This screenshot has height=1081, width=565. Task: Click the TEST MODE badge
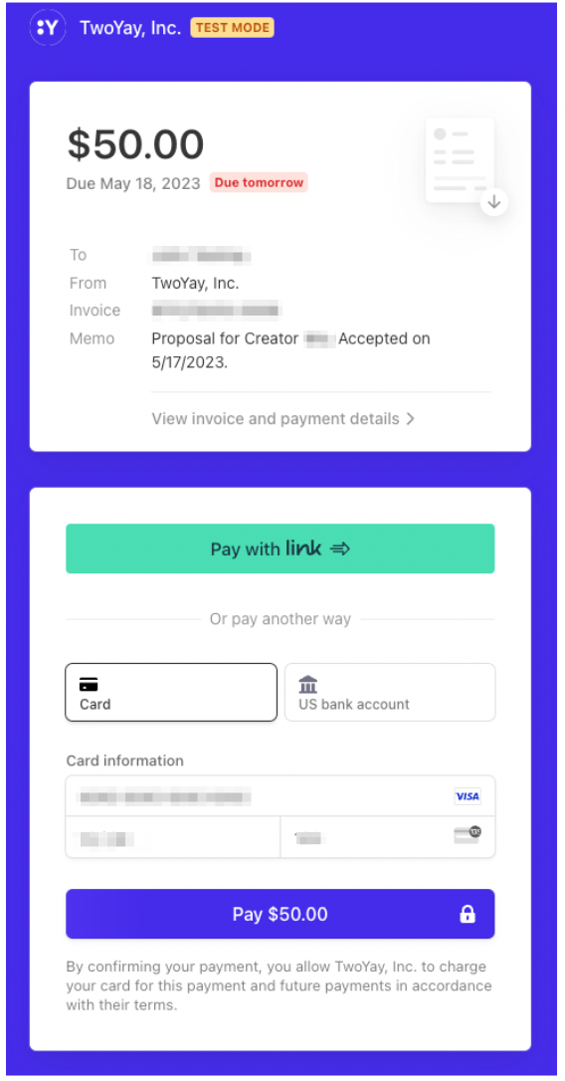(232, 28)
